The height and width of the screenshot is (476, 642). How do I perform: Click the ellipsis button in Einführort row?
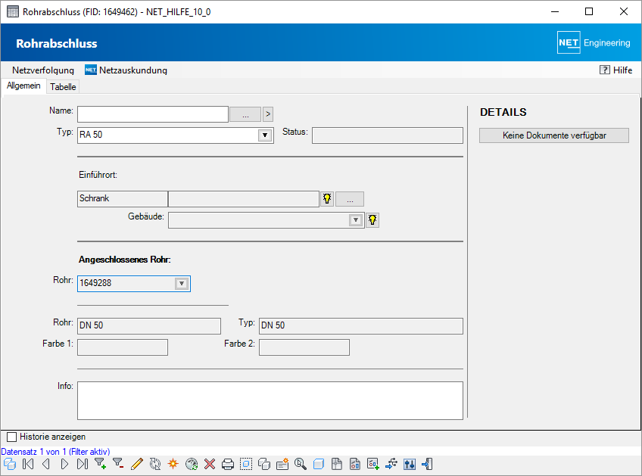coord(350,199)
